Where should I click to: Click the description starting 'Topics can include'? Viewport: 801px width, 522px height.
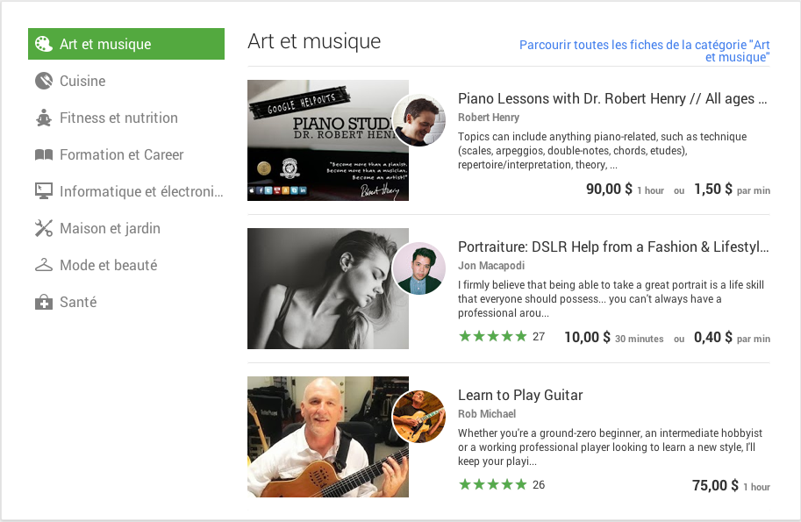[603, 151]
